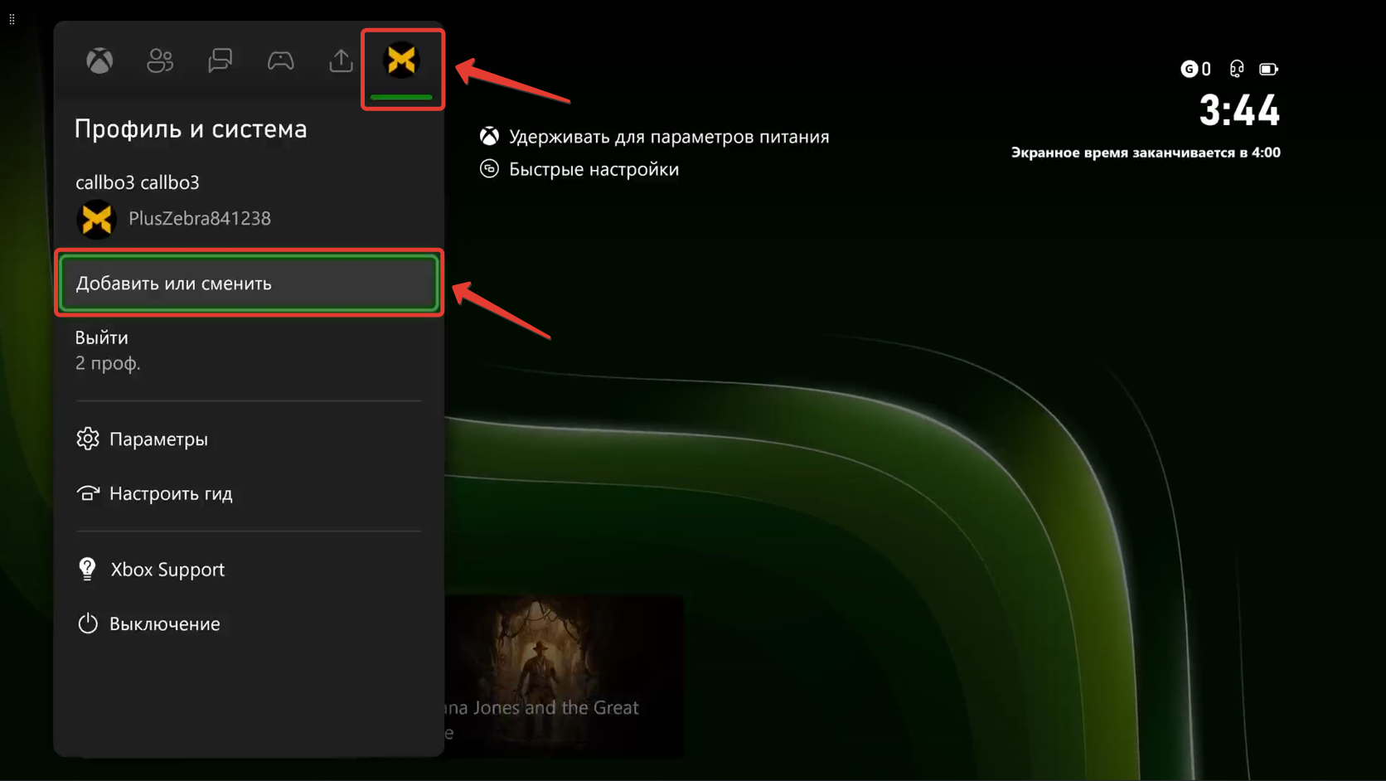Select Выключение power option
Screen dimensions: 1386x781
click(164, 623)
